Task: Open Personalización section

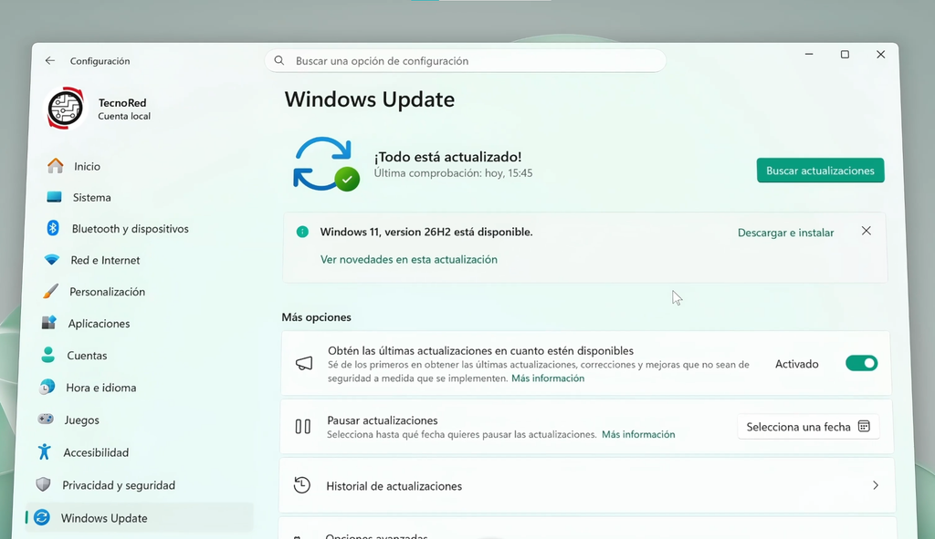Action: (x=108, y=292)
